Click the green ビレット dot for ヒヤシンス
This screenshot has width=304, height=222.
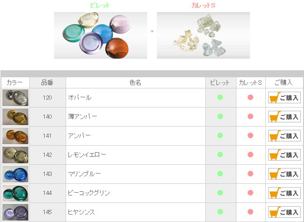pos(220,212)
